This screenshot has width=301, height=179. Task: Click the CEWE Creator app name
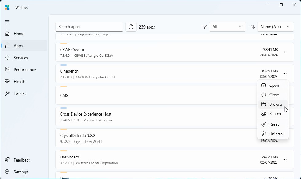coord(72,50)
